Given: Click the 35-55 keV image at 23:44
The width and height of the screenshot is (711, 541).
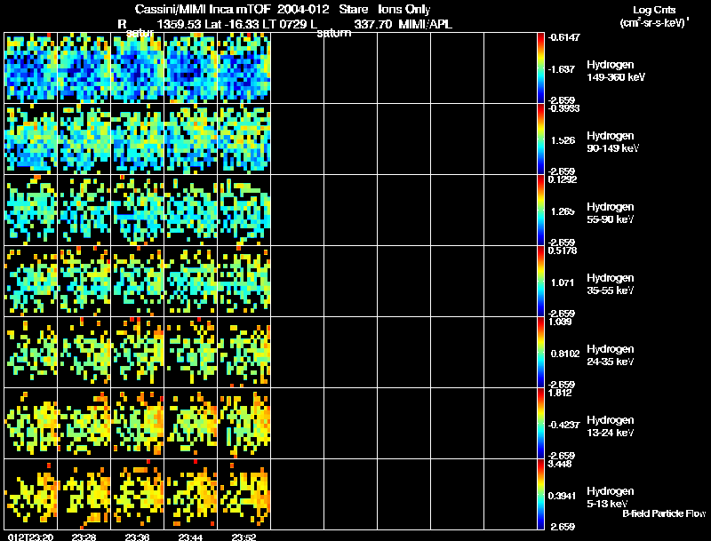Looking at the screenshot, I should pos(190,282).
